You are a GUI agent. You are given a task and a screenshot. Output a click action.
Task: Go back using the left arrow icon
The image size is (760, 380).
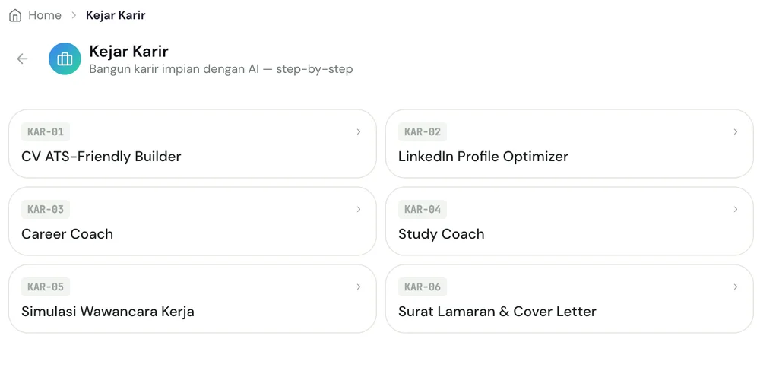point(22,59)
